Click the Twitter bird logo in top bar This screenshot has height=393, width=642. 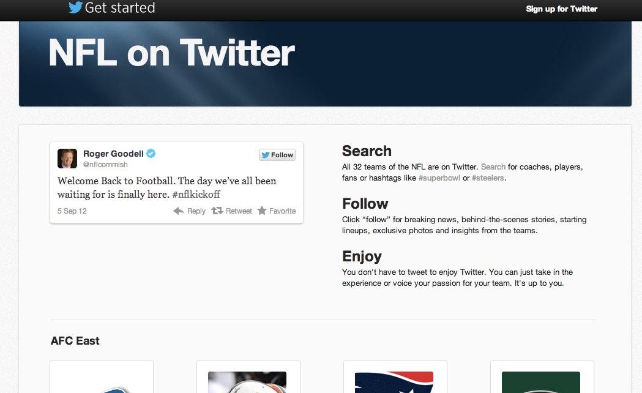(x=75, y=7)
